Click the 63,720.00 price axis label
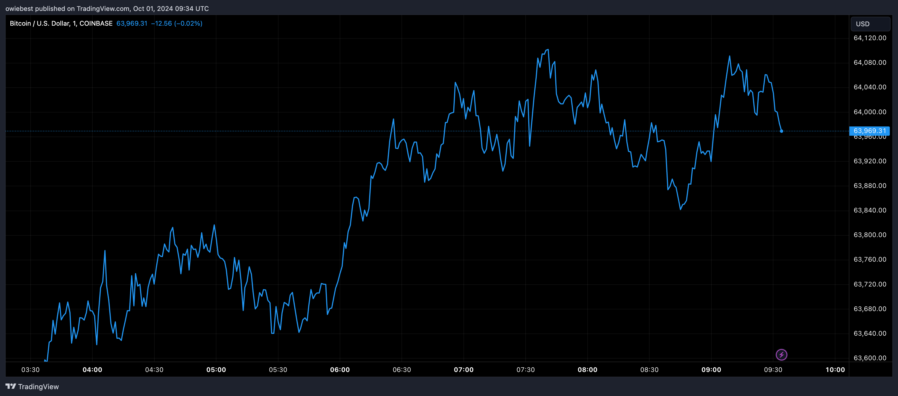898x396 pixels. (x=870, y=284)
